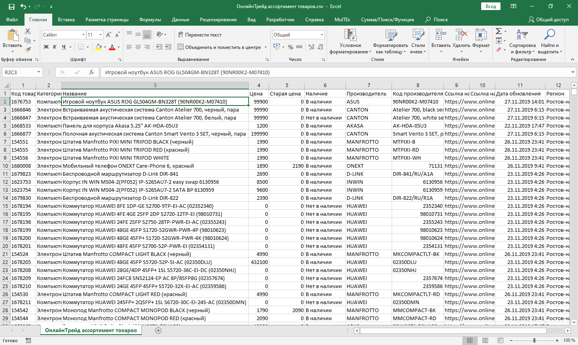This screenshot has width=578, height=345.
Task: Align text to the top icon
Action: click(x=129, y=34)
